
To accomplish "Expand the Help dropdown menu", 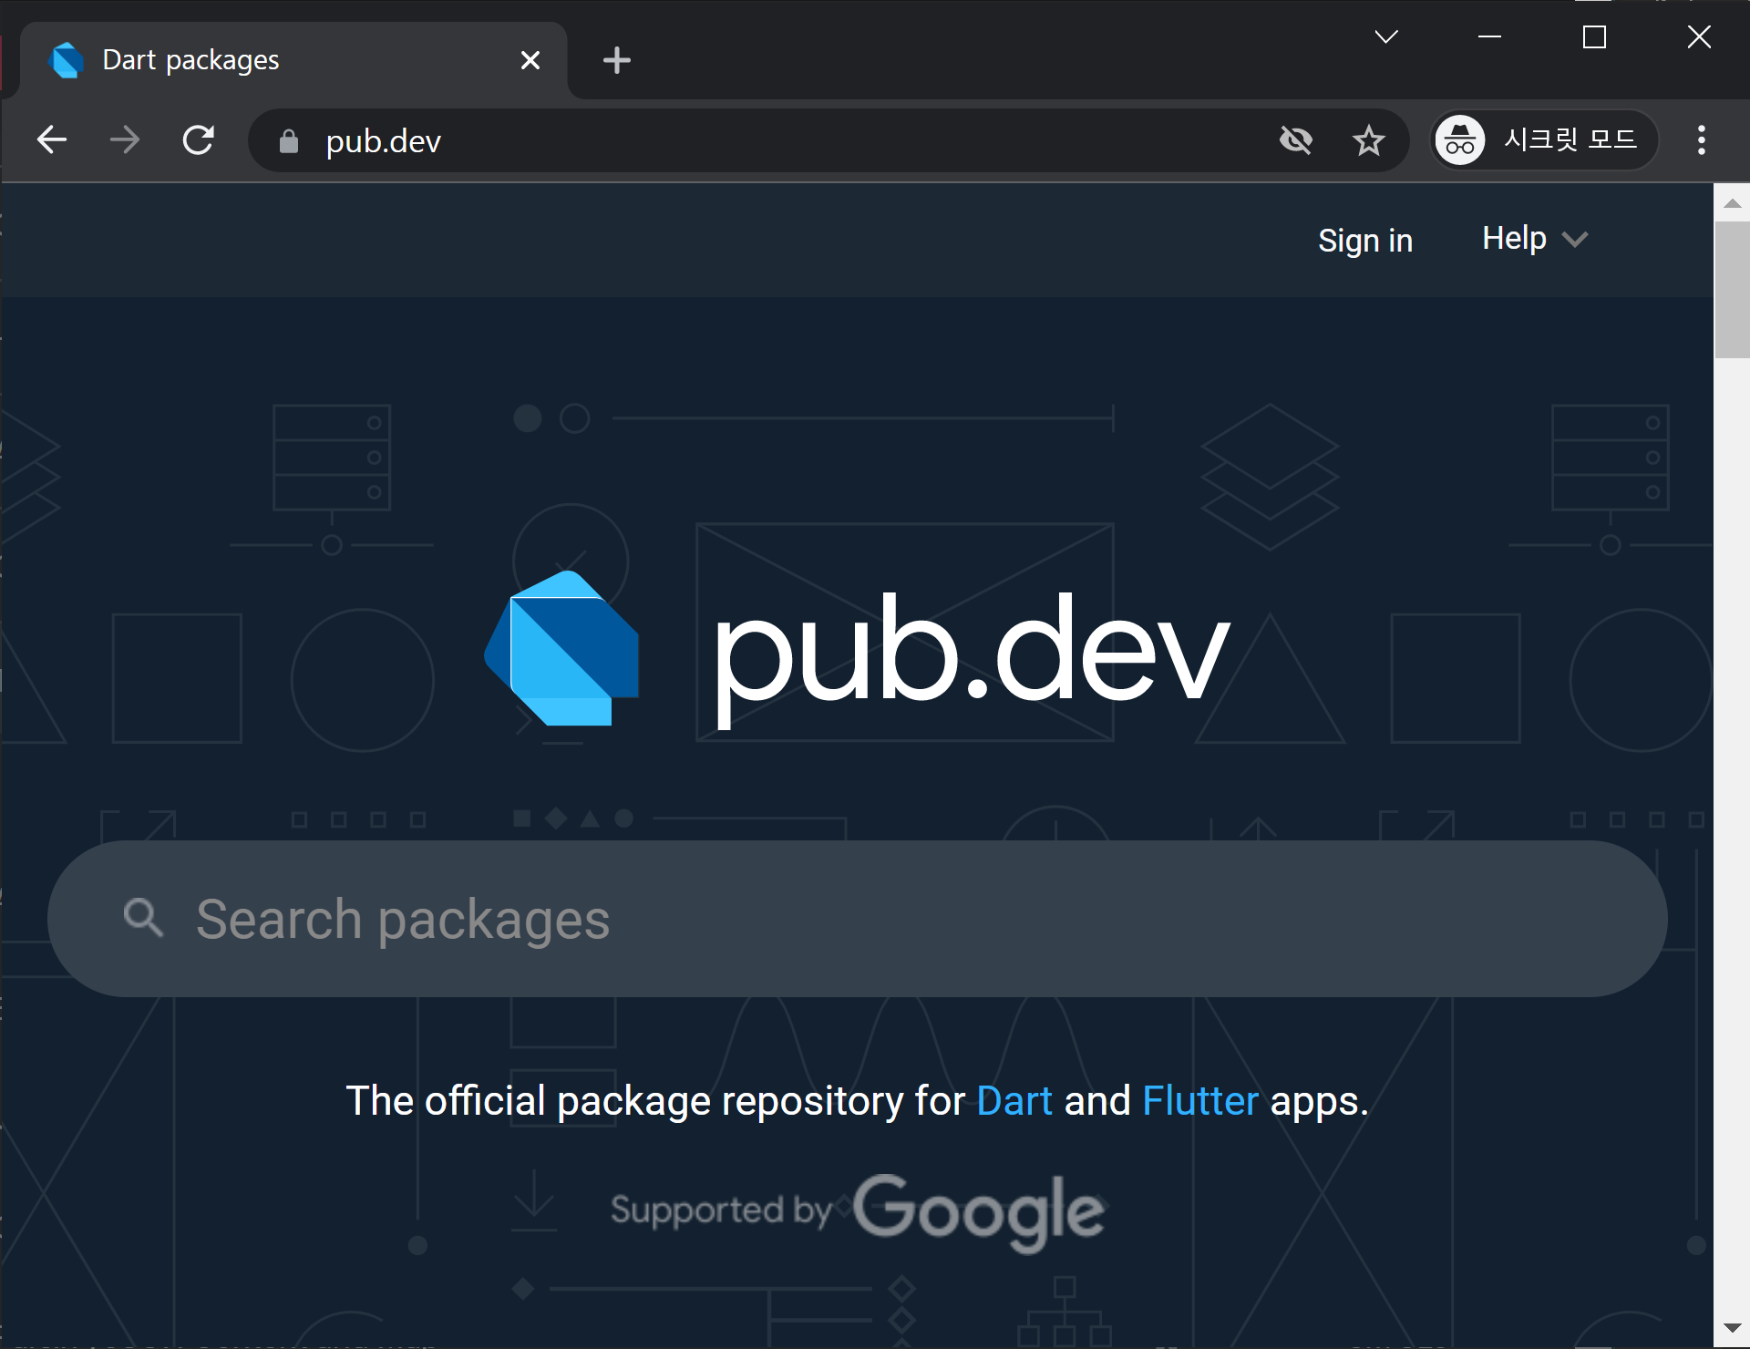I will [1534, 239].
